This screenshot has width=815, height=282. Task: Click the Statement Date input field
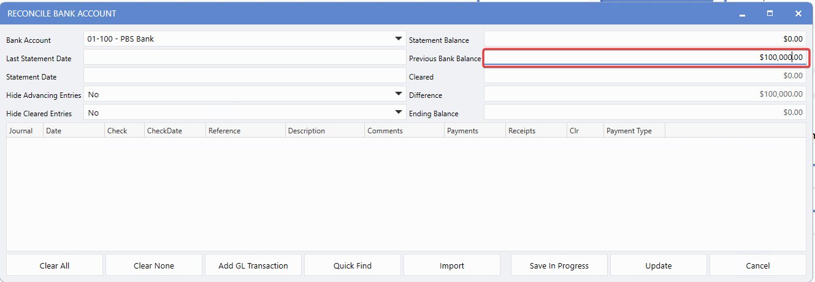tap(244, 76)
